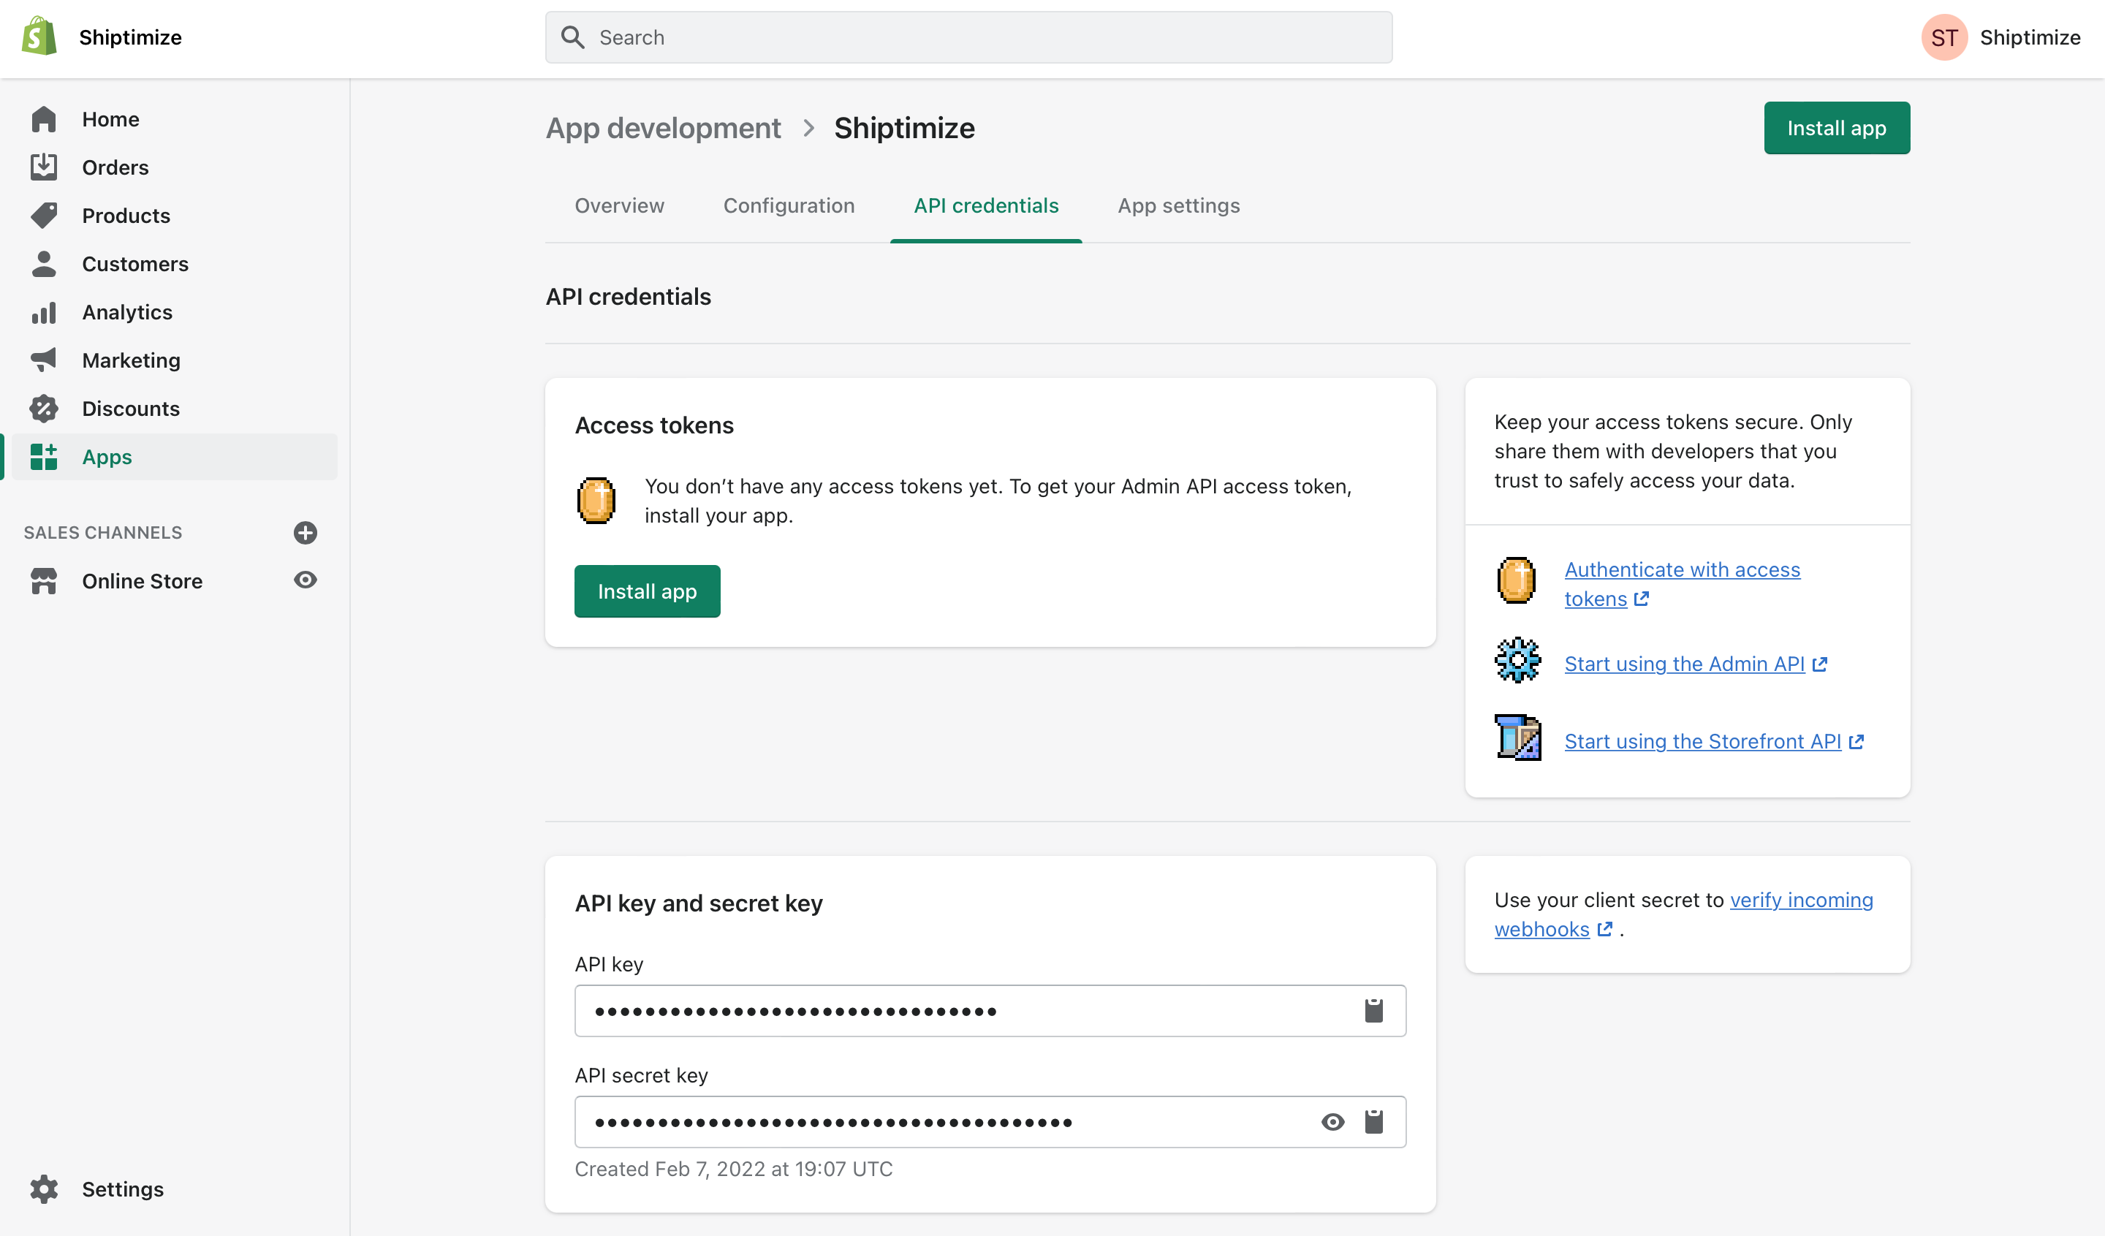Click coin icon beside Authenticate with access tokens

coord(1516,580)
